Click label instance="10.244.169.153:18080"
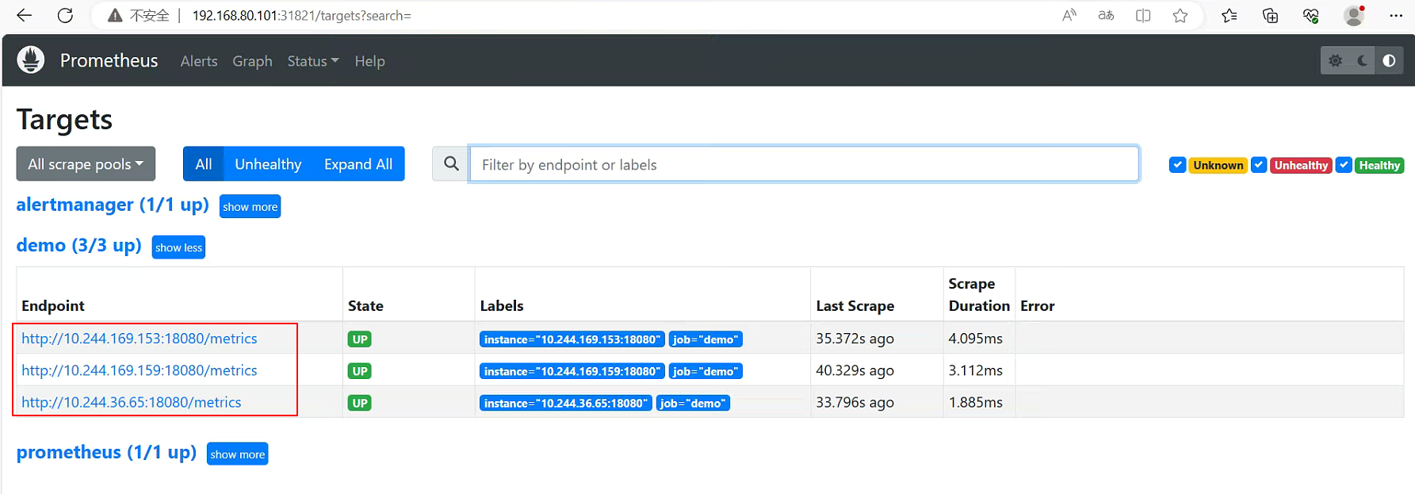The height and width of the screenshot is (494, 1415). (x=572, y=339)
